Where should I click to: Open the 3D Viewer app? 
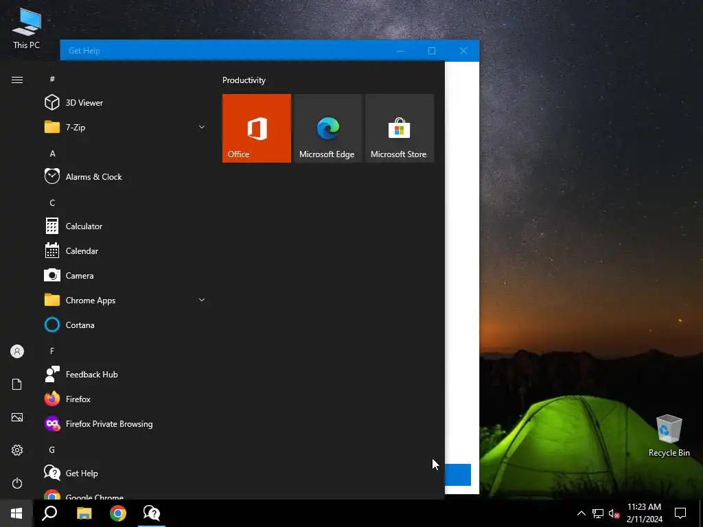tap(126, 103)
